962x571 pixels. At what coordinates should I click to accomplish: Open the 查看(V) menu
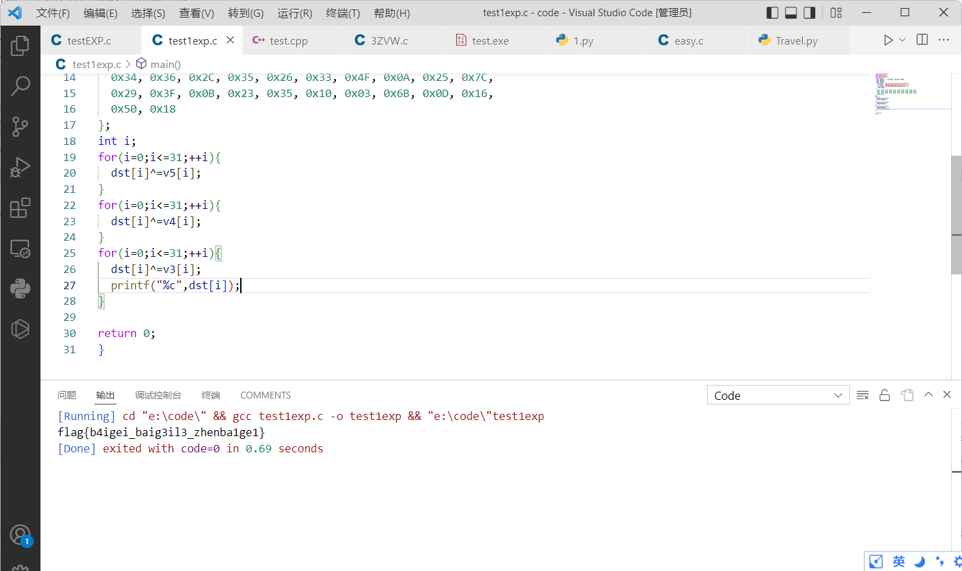pyautogui.click(x=196, y=13)
